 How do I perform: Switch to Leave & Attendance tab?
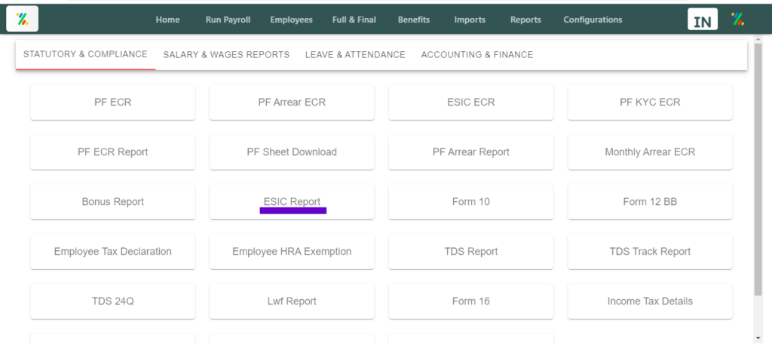pos(355,54)
